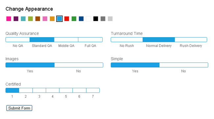Choose the black color swatch
Image resolution: width=214 pixels, height=119 pixels.
pyautogui.click(x=96, y=19)
